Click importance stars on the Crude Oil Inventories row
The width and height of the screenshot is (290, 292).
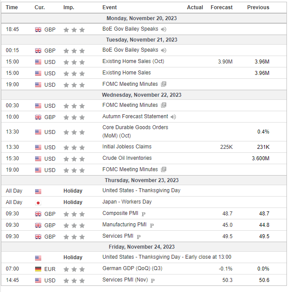tap(74, 159)
